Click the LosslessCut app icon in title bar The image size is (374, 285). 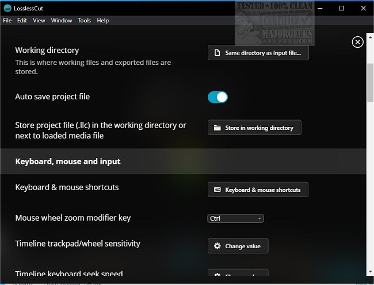[x=7, y=8]
